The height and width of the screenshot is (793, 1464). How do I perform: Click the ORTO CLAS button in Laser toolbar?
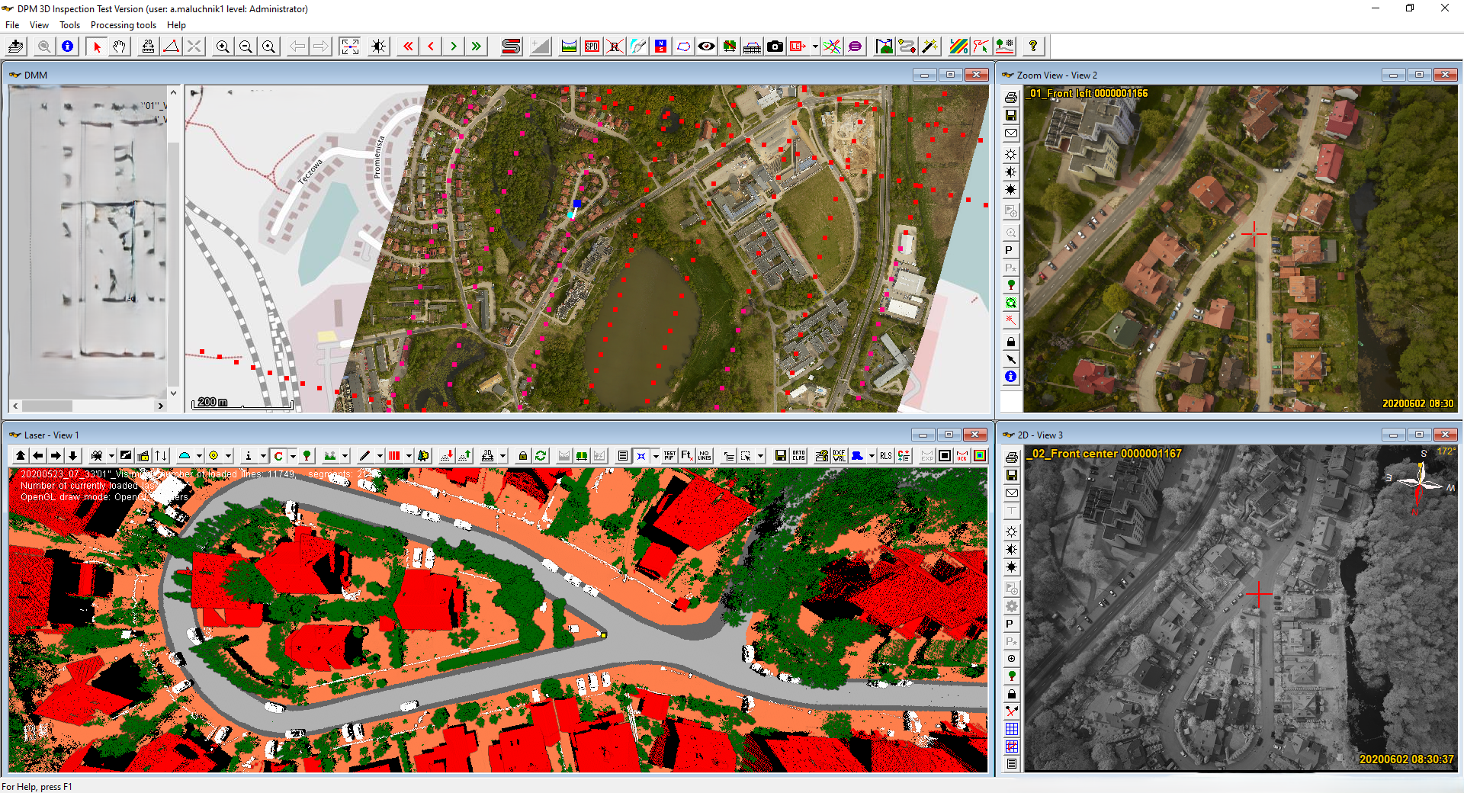(798, 456)
